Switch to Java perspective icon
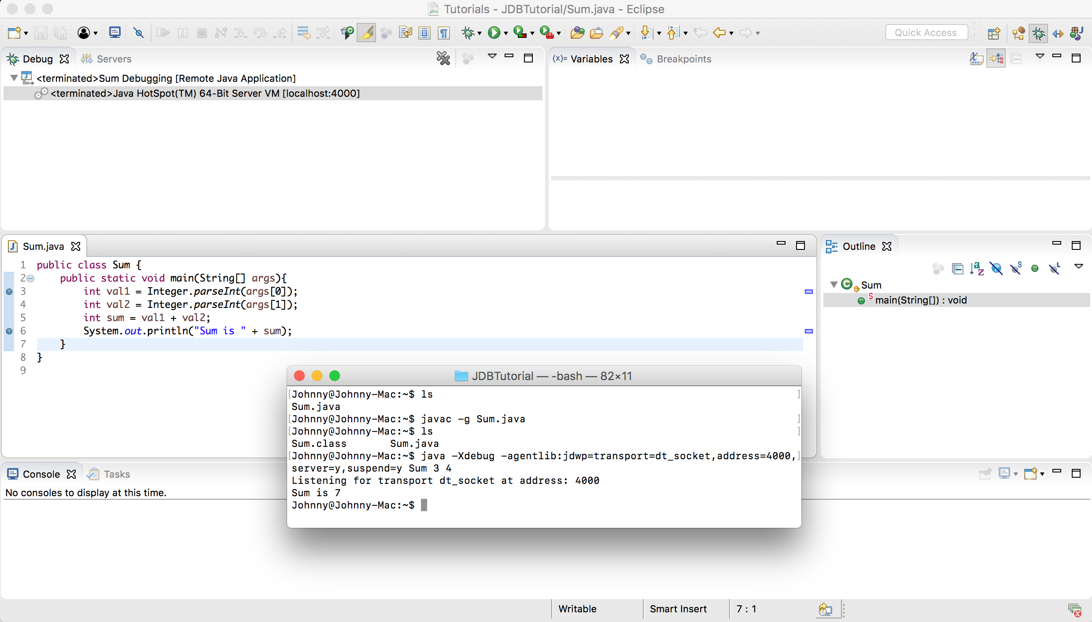 pyautogui.click(x=1077, y=33)
